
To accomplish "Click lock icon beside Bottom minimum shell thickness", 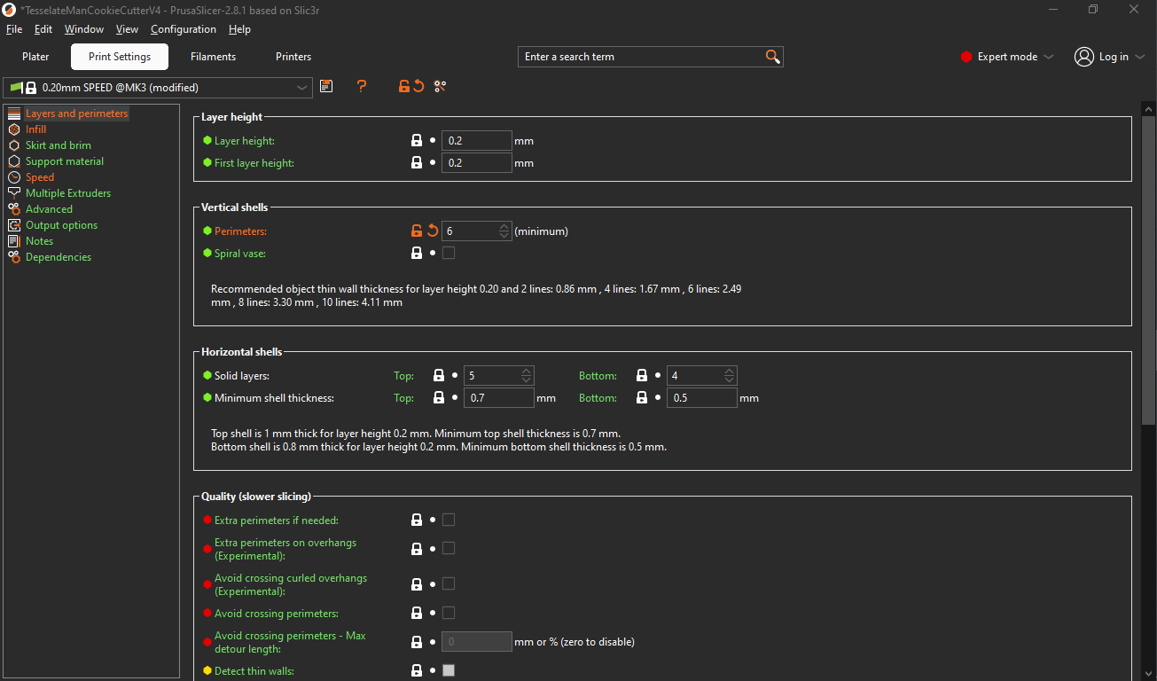I will click(642, 397).
